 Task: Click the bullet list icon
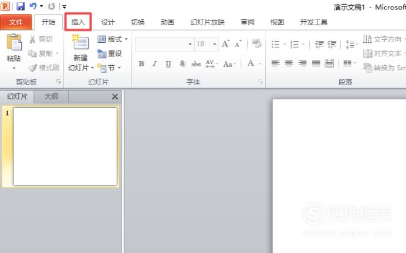click(x=276, y=44)
